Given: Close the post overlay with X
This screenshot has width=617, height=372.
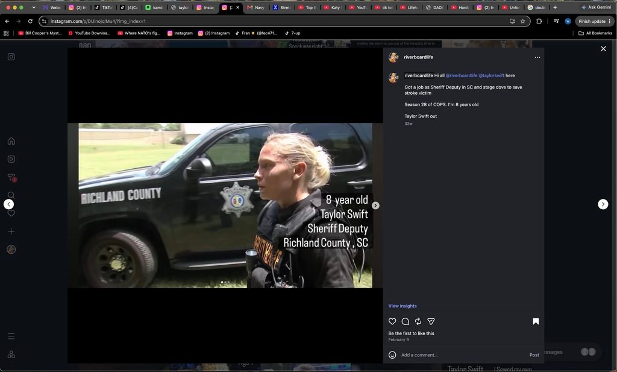Looking at the screenshot, I should pos(603,49).
